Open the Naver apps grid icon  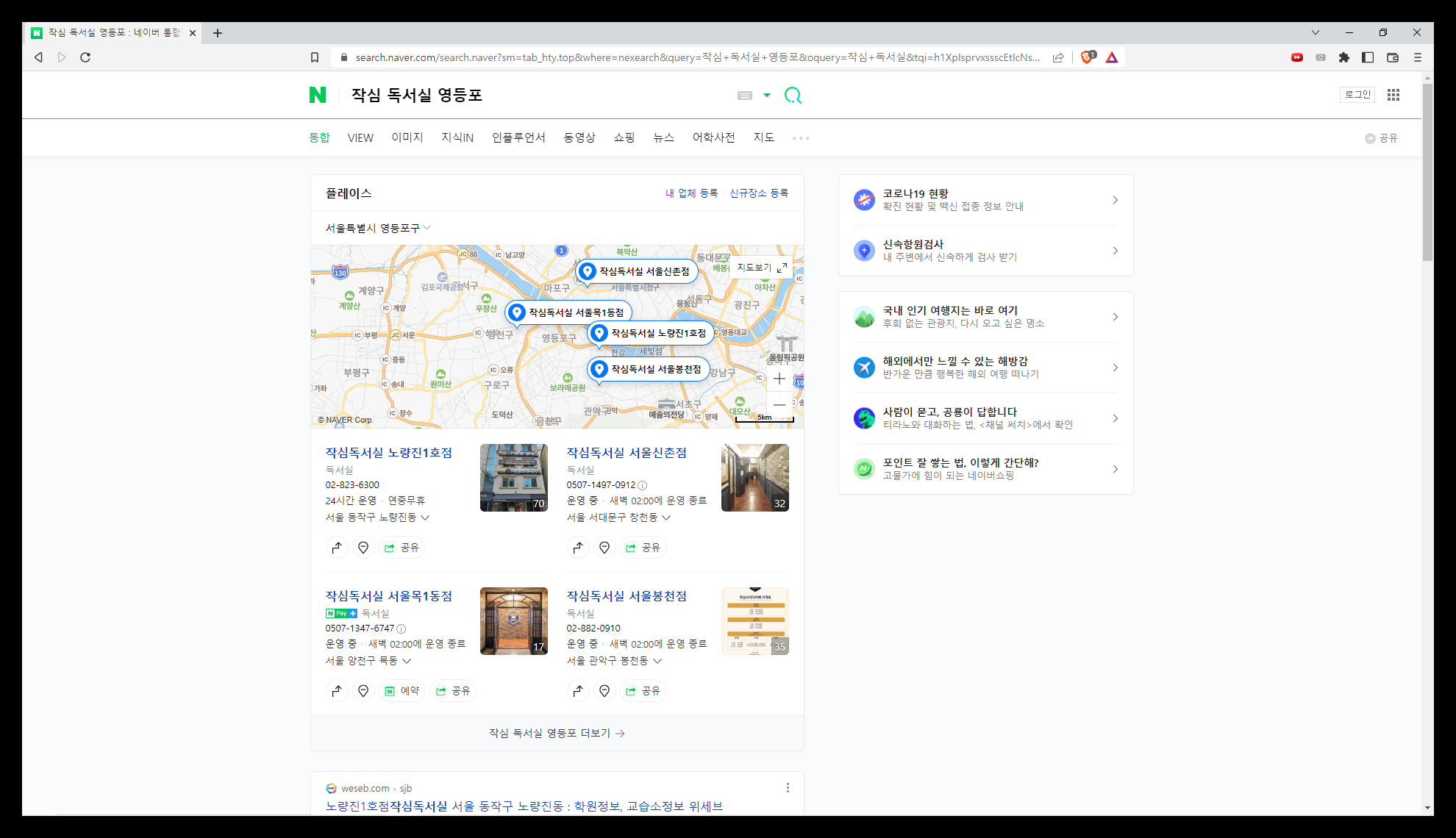[x=1393, y=95]
